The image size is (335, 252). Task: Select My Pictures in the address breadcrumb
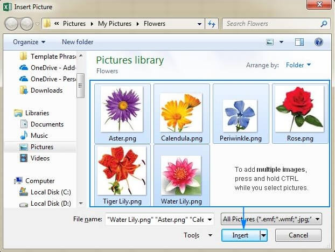[115, 24]
